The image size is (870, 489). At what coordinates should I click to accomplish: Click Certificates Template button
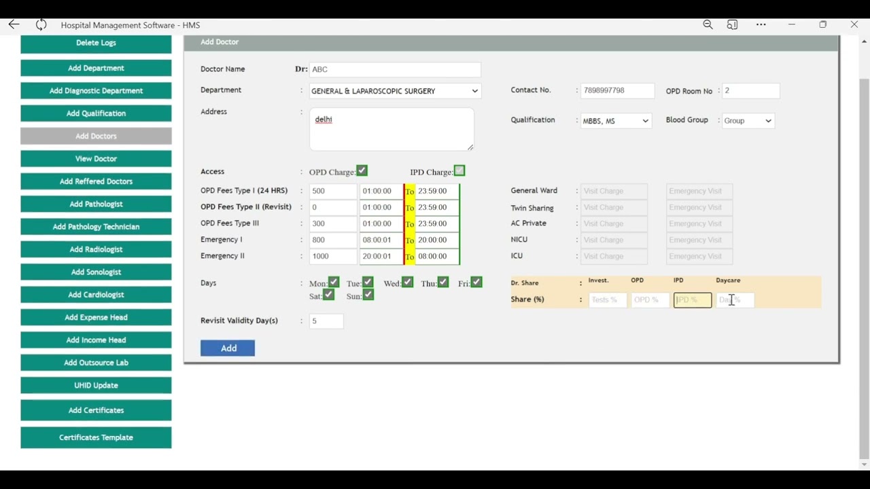96,437
